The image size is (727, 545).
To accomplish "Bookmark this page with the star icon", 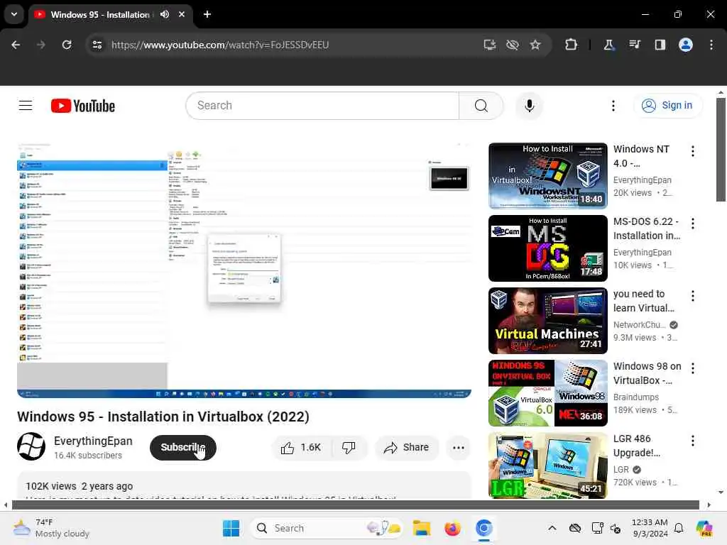I will 535,45.
